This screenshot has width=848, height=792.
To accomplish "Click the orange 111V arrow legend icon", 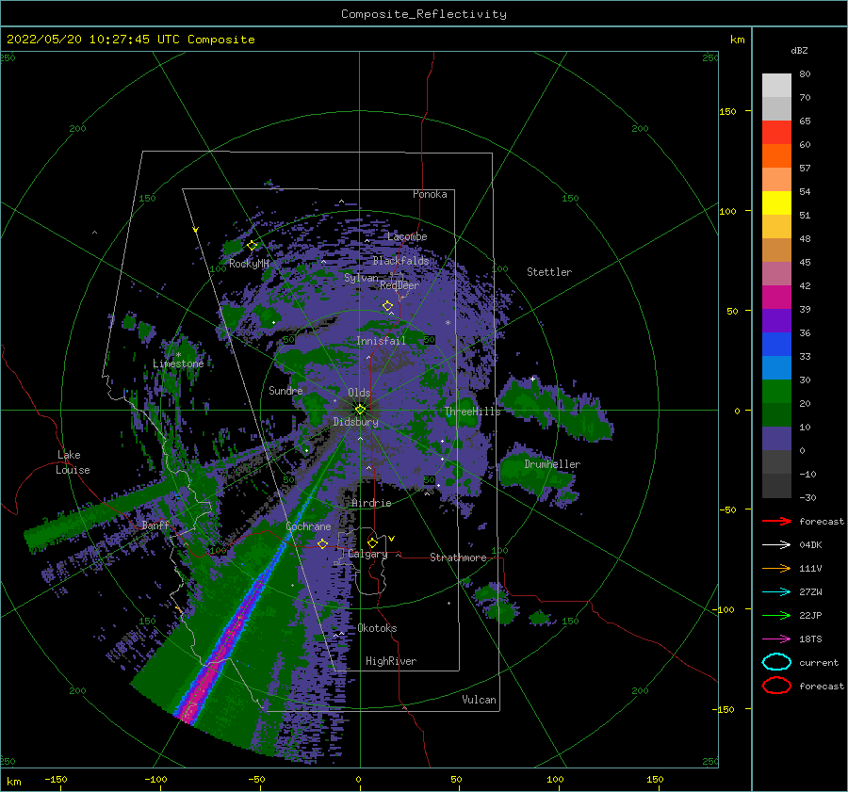I will pos(776,568).
